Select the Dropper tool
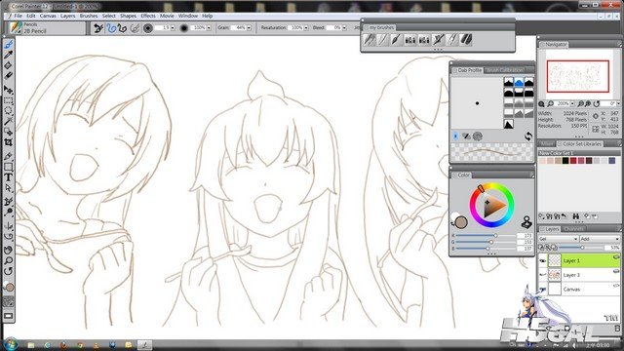The image size is (624, 351). (9, 55)
